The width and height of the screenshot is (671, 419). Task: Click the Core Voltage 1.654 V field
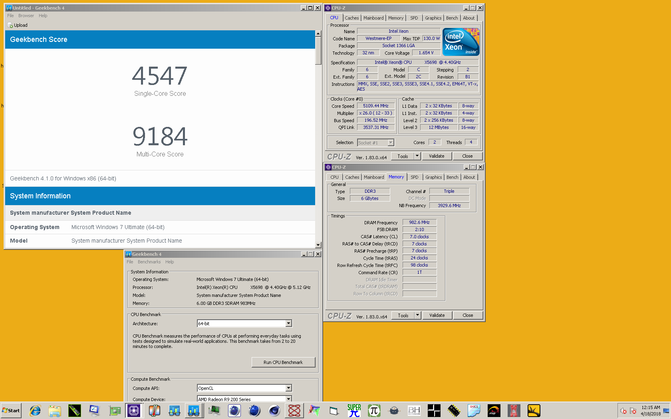[426, 53]
